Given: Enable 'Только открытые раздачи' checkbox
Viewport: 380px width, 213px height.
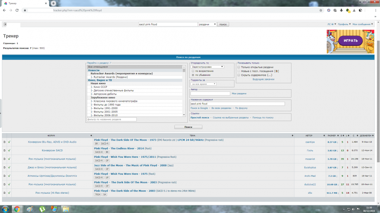Looking at the screenshot, I should click(239, 67).
